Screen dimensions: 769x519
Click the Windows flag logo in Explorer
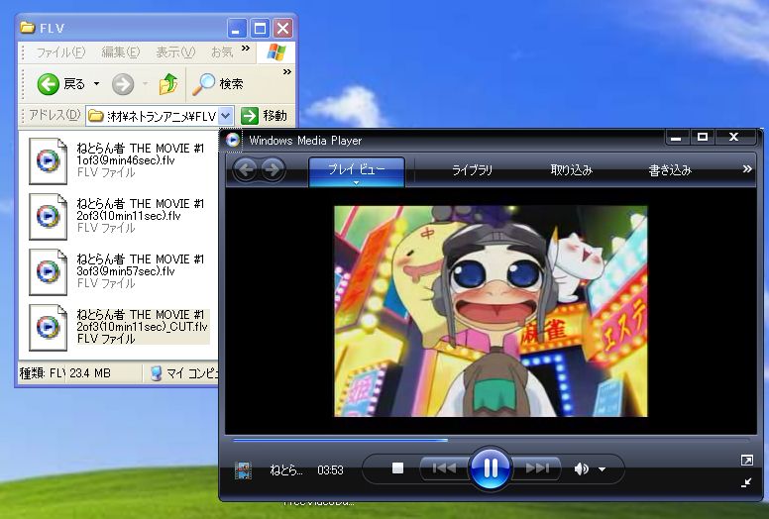click(276, 52)
